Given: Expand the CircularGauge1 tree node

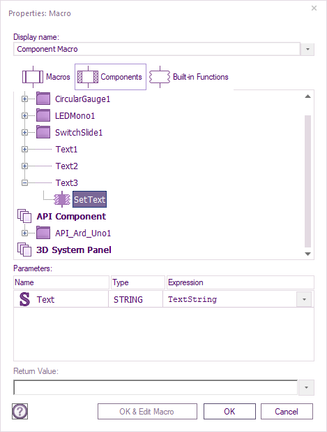Looking at the screenshot, I should (24, 99).
